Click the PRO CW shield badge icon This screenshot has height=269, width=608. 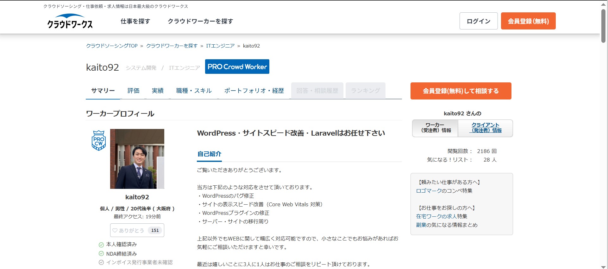pos(98,140)
